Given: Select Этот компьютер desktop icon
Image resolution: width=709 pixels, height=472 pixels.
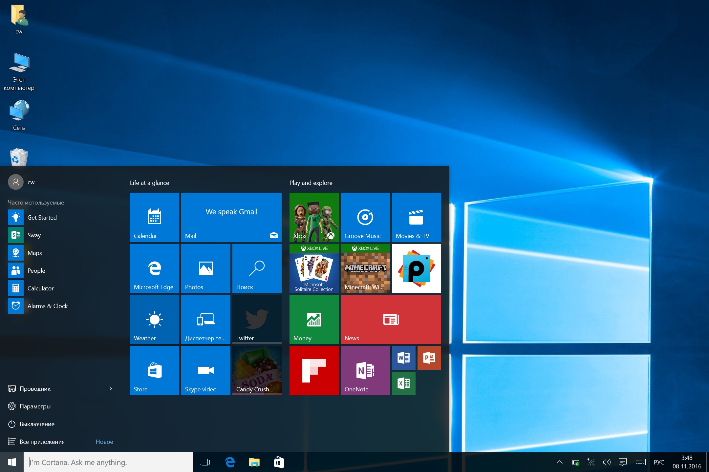Looking at the screenshot, I should tap(19, 71).
